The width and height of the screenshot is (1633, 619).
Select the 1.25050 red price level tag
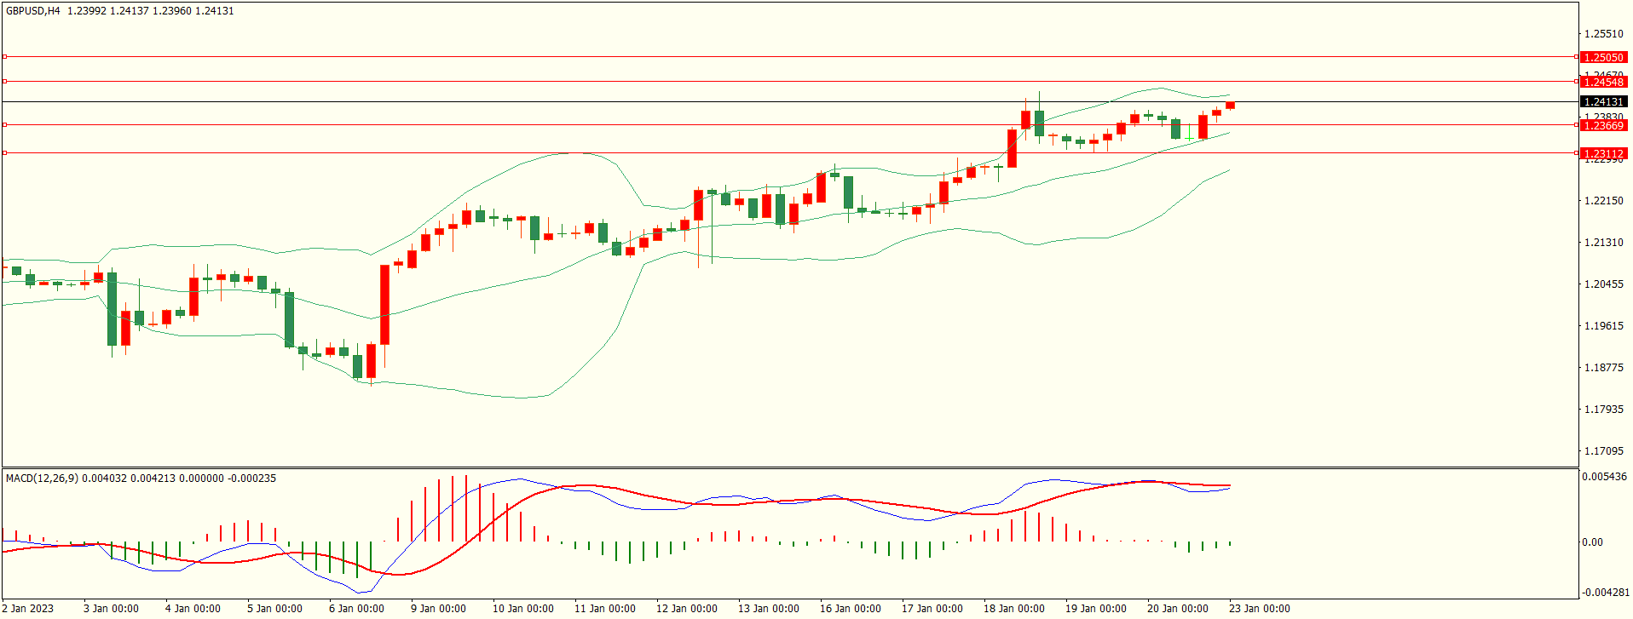point(1603,57)
